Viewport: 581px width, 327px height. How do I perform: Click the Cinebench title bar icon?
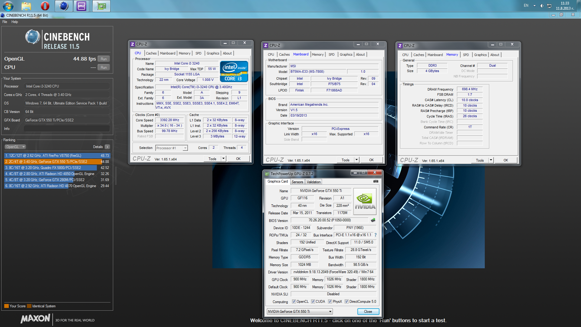(x=3, y=15)
